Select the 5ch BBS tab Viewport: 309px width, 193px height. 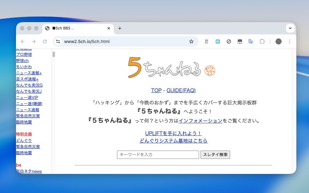[x=78, y=28]
